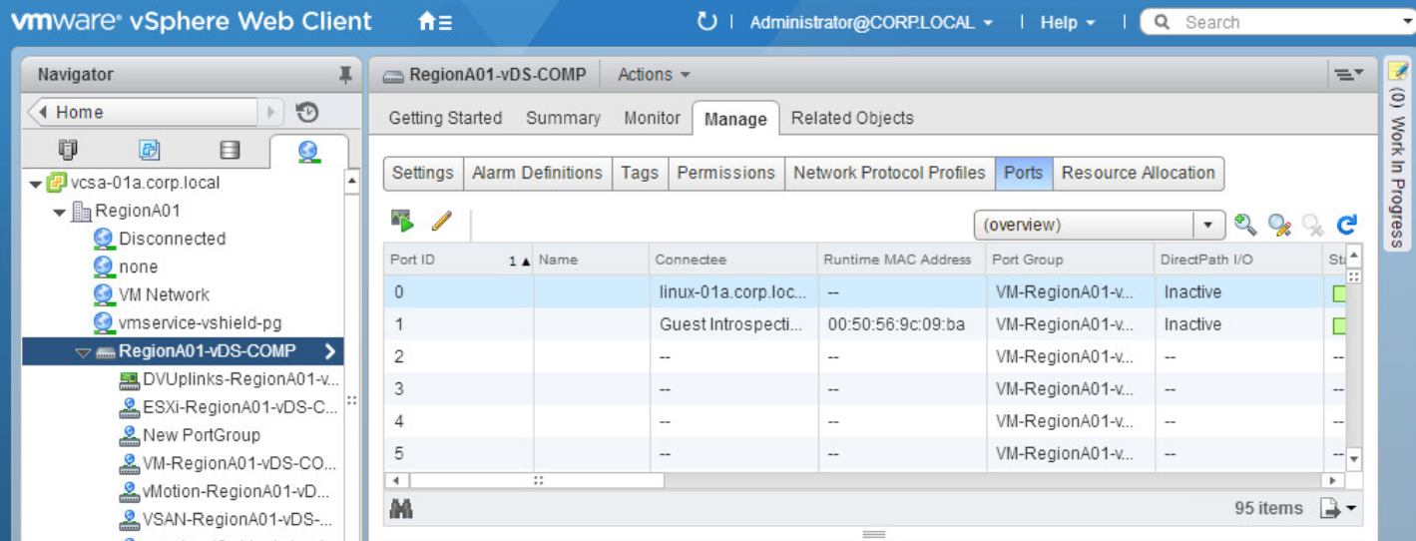
Task: Open the Help dropdown menu
Action: pos(1067,22)
